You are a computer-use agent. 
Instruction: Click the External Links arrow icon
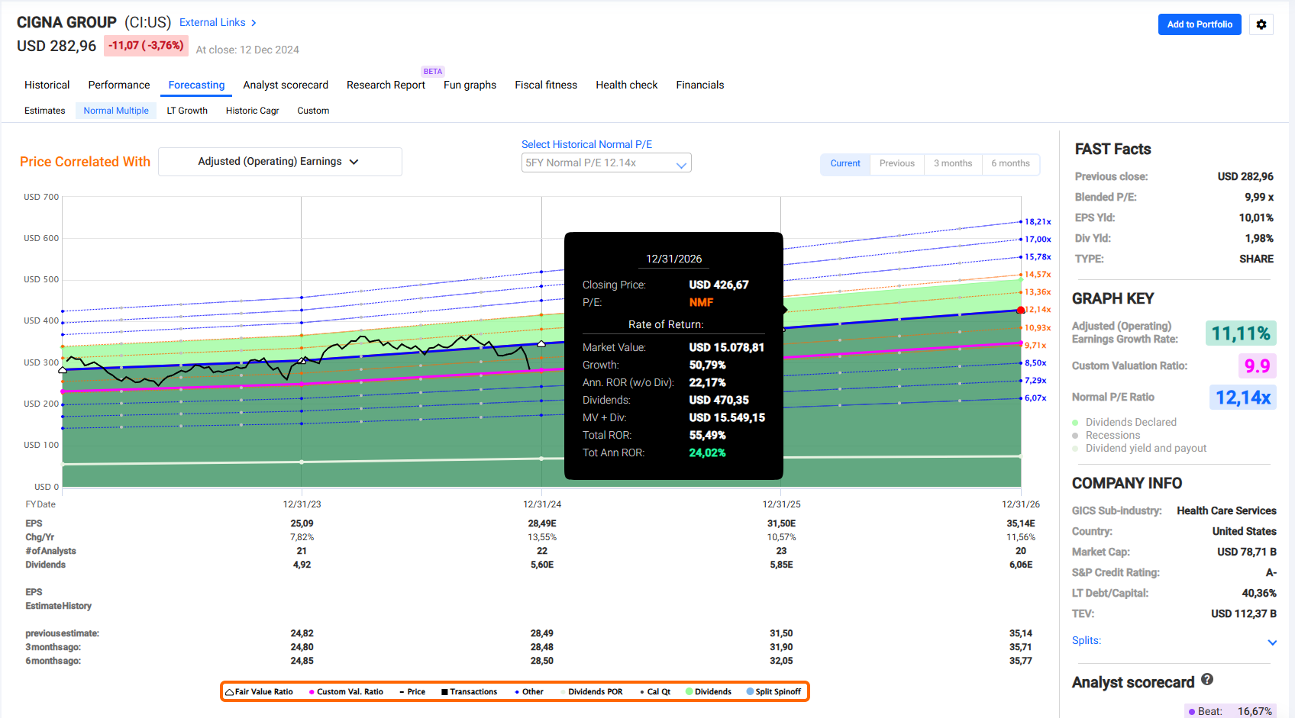click(254, 23)
